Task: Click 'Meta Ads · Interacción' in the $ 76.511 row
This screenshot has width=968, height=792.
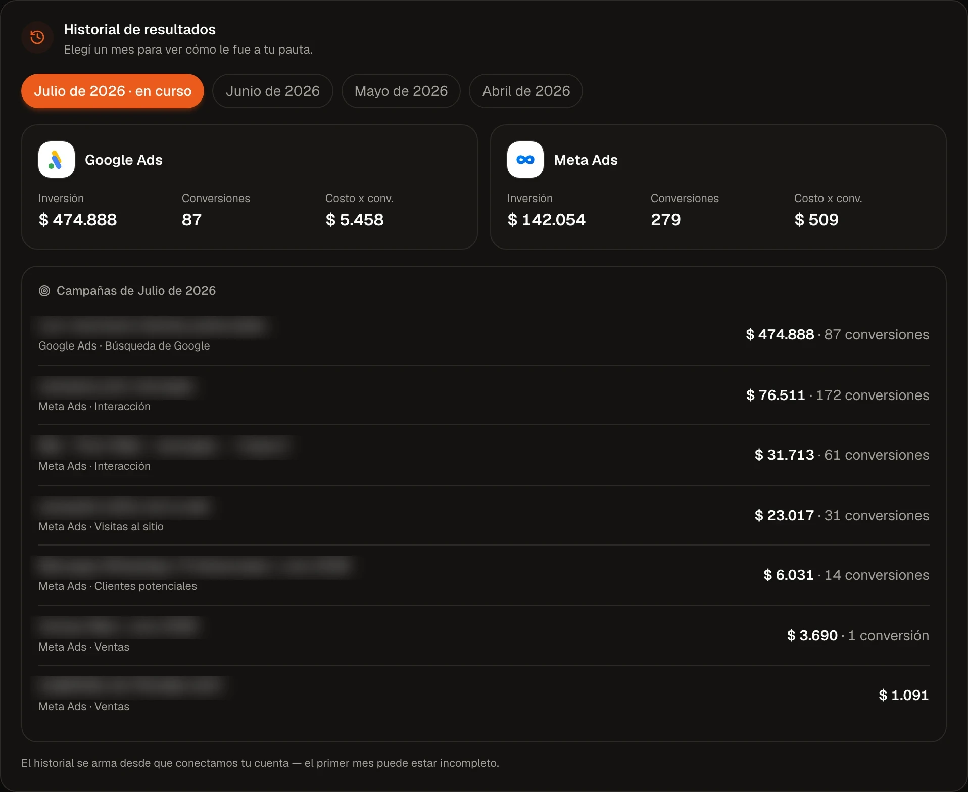Action: (x=94, y=407)
